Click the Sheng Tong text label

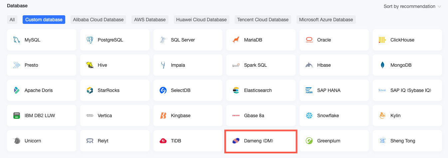click(x=403, y=141)
